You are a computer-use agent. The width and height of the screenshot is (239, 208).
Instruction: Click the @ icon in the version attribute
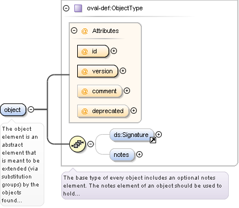click(85, 71)
